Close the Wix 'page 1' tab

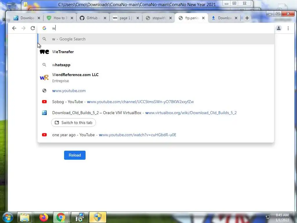pos(138,18)
